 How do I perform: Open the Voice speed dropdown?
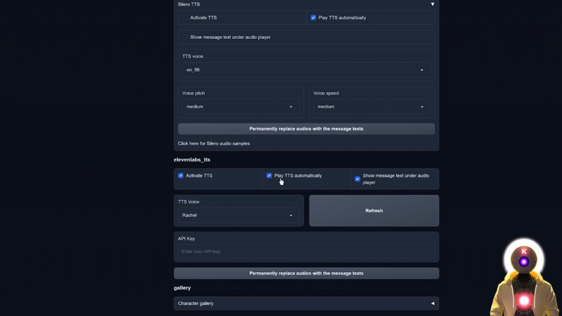(372, 107)
